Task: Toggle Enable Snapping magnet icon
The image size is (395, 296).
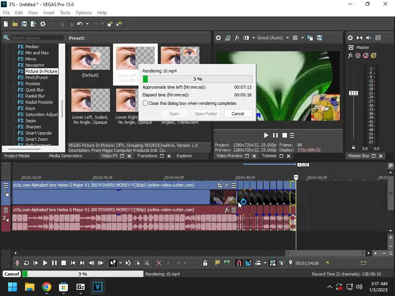Action: pos(239,263)
